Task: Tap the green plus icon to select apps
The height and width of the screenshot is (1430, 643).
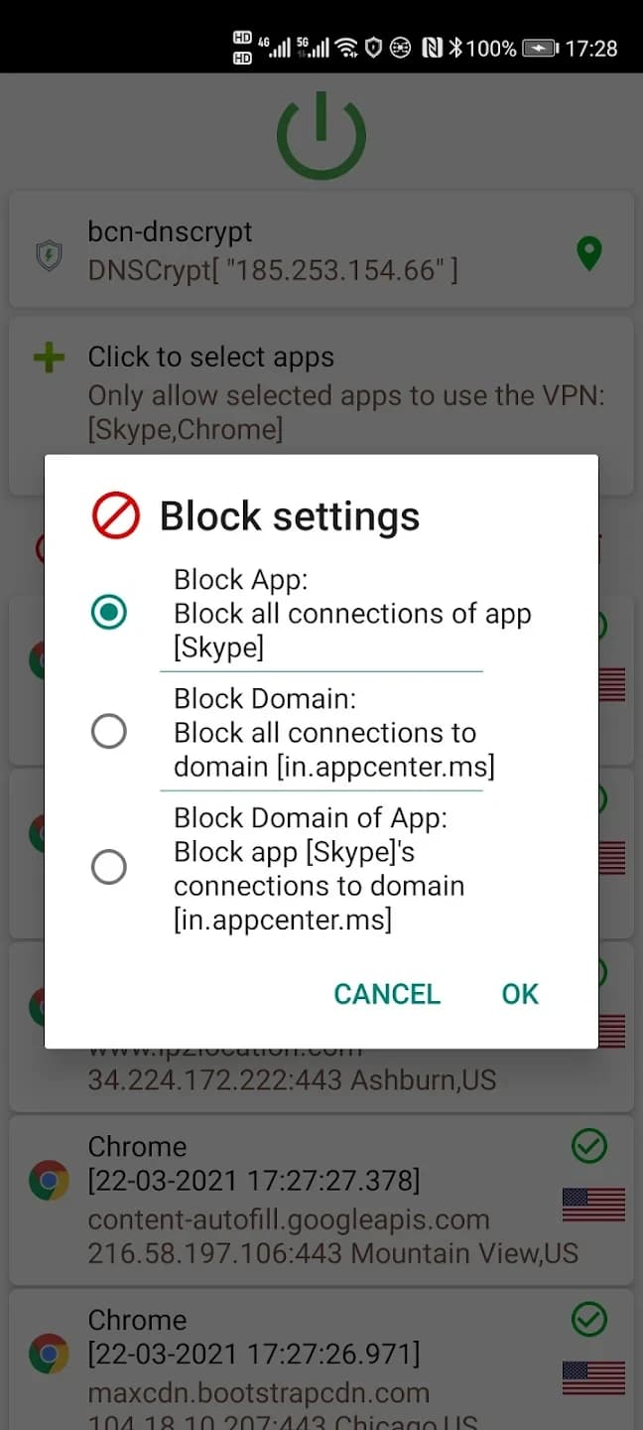Action: (x=49, y=358)
